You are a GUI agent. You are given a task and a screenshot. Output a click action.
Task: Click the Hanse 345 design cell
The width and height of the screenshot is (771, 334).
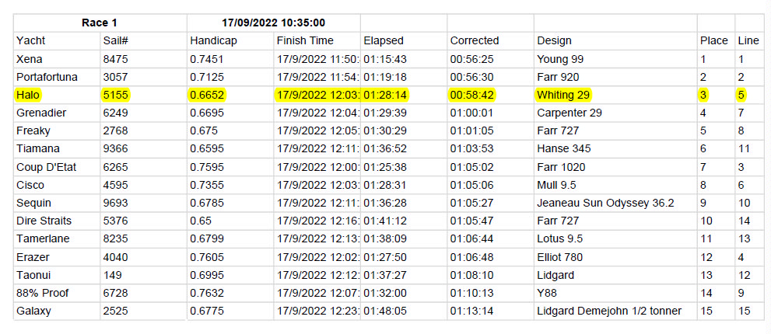point(564,148)
